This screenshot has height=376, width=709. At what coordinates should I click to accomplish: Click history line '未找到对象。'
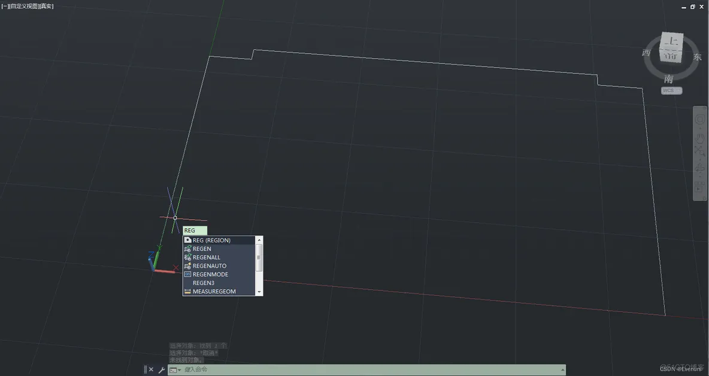click(187, 360)
